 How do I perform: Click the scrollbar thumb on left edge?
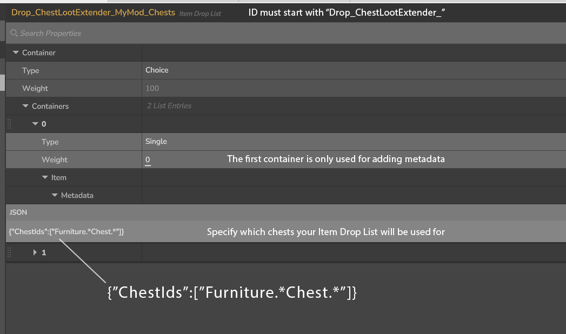pos(2,82)
